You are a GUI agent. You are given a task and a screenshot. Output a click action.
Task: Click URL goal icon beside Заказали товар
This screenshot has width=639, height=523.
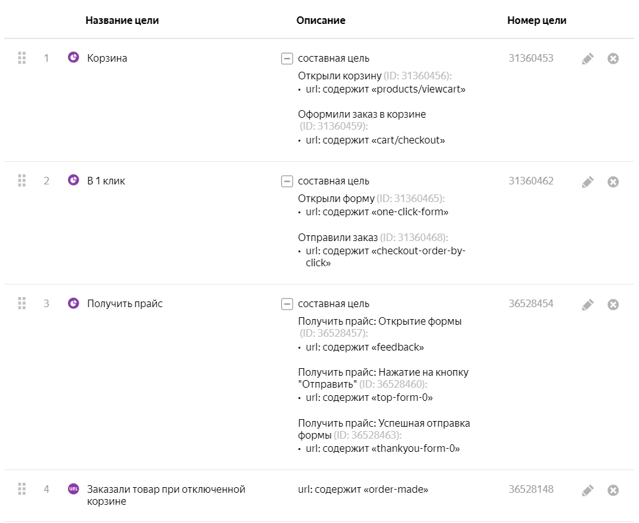(73, 489)
